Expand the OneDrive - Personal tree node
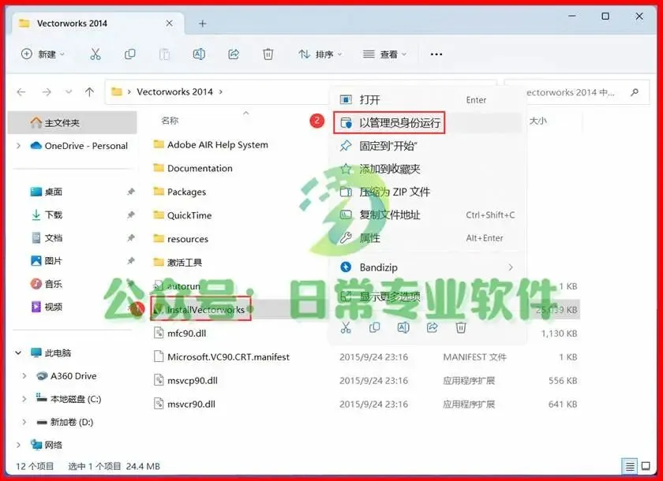This screenshot has width=663, height=481. click(x=18, y=146)
